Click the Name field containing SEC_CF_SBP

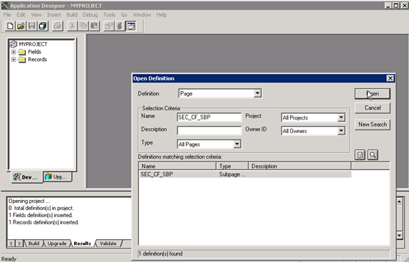209,117
